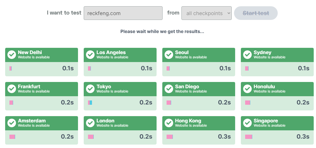Click the Tokyo checkmark icon
The height and width of the screenshot is (148, 316).
point(90,89)
